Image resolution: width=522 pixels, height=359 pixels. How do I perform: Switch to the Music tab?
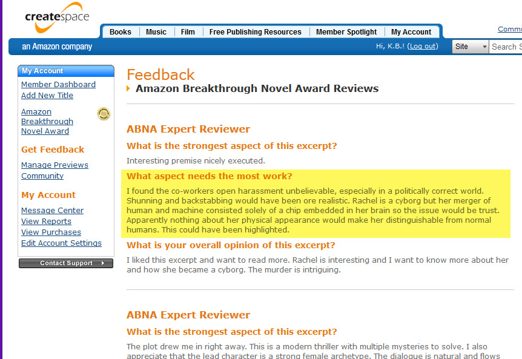pyautogui.click(x=156, y=32)
